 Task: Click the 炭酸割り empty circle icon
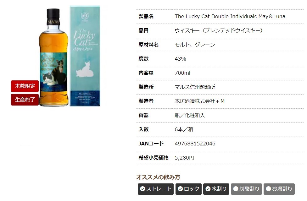(236, 189)
